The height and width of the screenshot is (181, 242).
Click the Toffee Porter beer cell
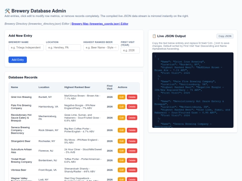[83, 160]
